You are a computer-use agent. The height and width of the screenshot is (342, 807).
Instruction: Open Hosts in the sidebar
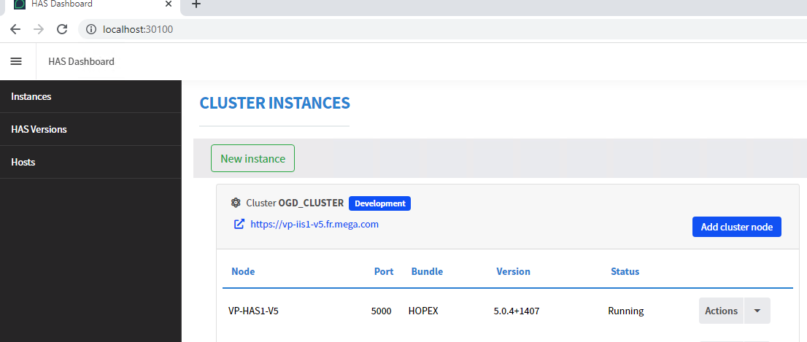click(x=90, y=163)
